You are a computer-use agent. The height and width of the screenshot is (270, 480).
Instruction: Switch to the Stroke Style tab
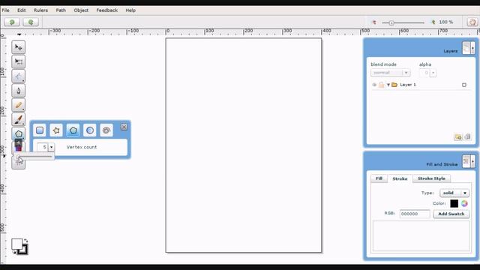click(x=431, y=178)
